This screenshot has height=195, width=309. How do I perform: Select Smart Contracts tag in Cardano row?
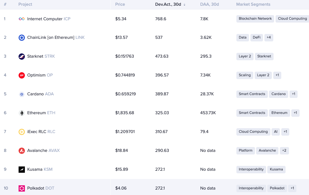click(252, 94)
